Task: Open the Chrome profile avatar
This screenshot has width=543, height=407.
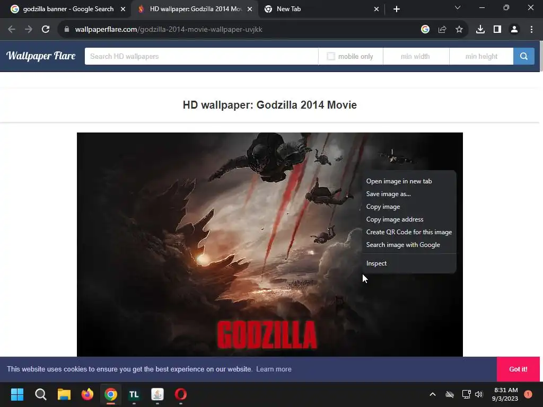Action: pyautogui.click(x=514, y=30)
